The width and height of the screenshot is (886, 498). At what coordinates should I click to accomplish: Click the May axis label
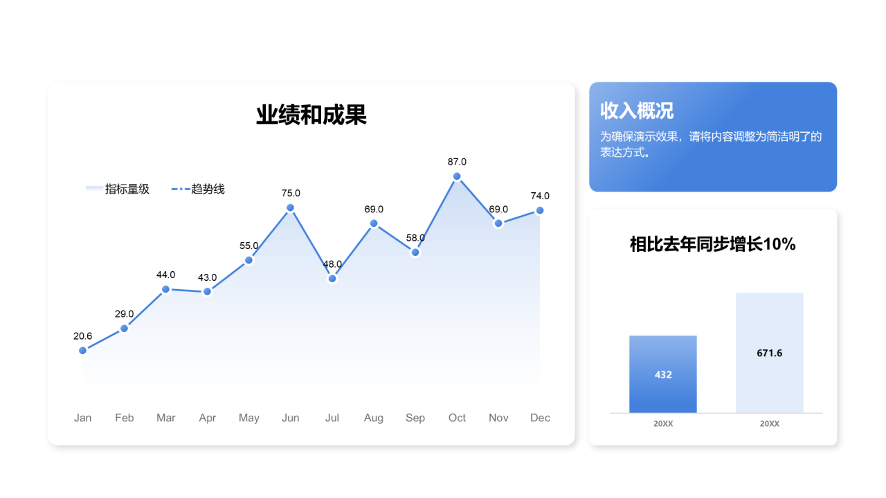tap(249, 418)
